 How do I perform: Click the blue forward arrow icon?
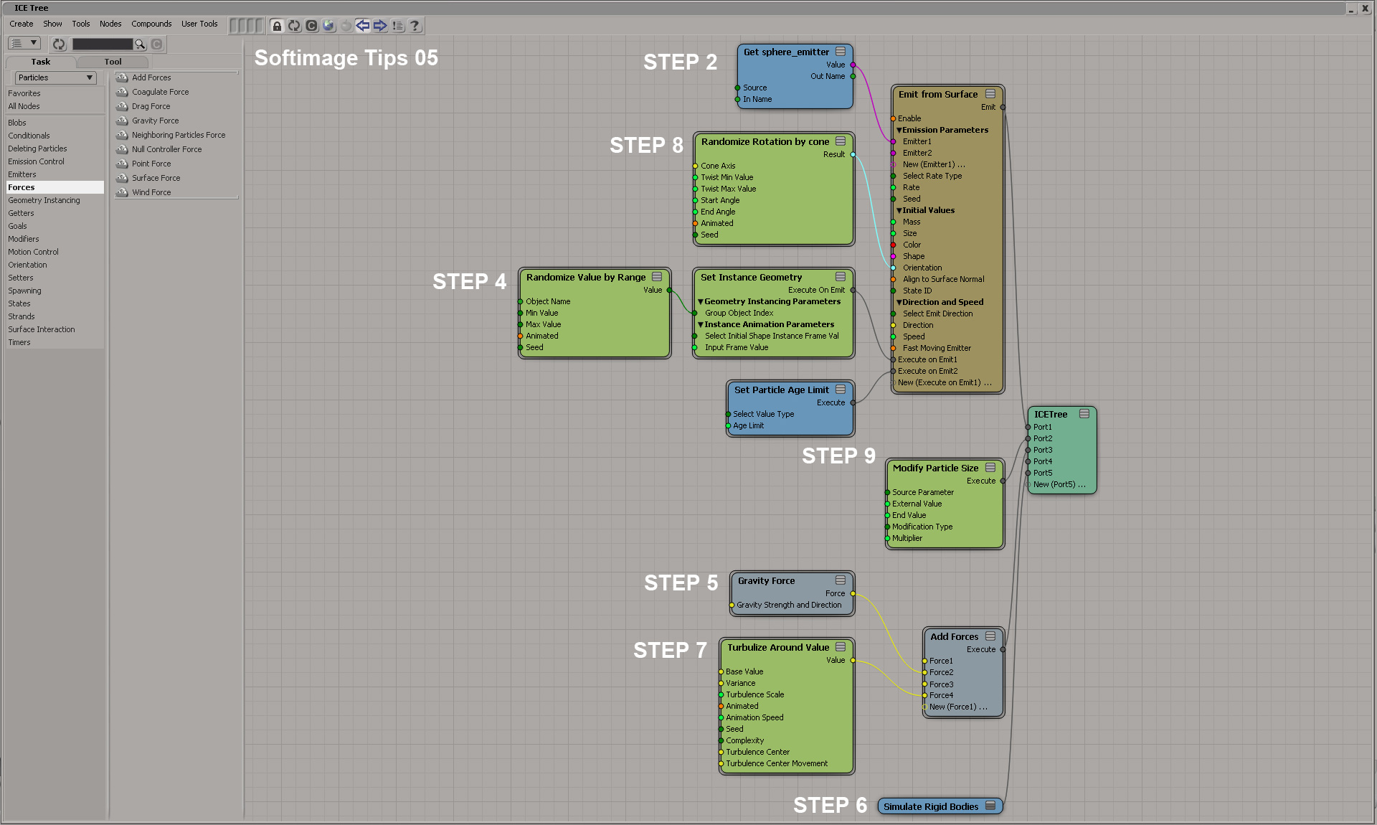[380, 26]
